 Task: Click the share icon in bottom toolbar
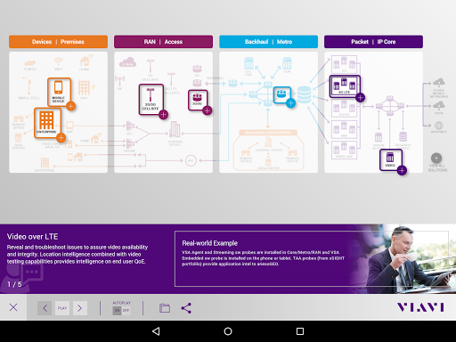186,308
